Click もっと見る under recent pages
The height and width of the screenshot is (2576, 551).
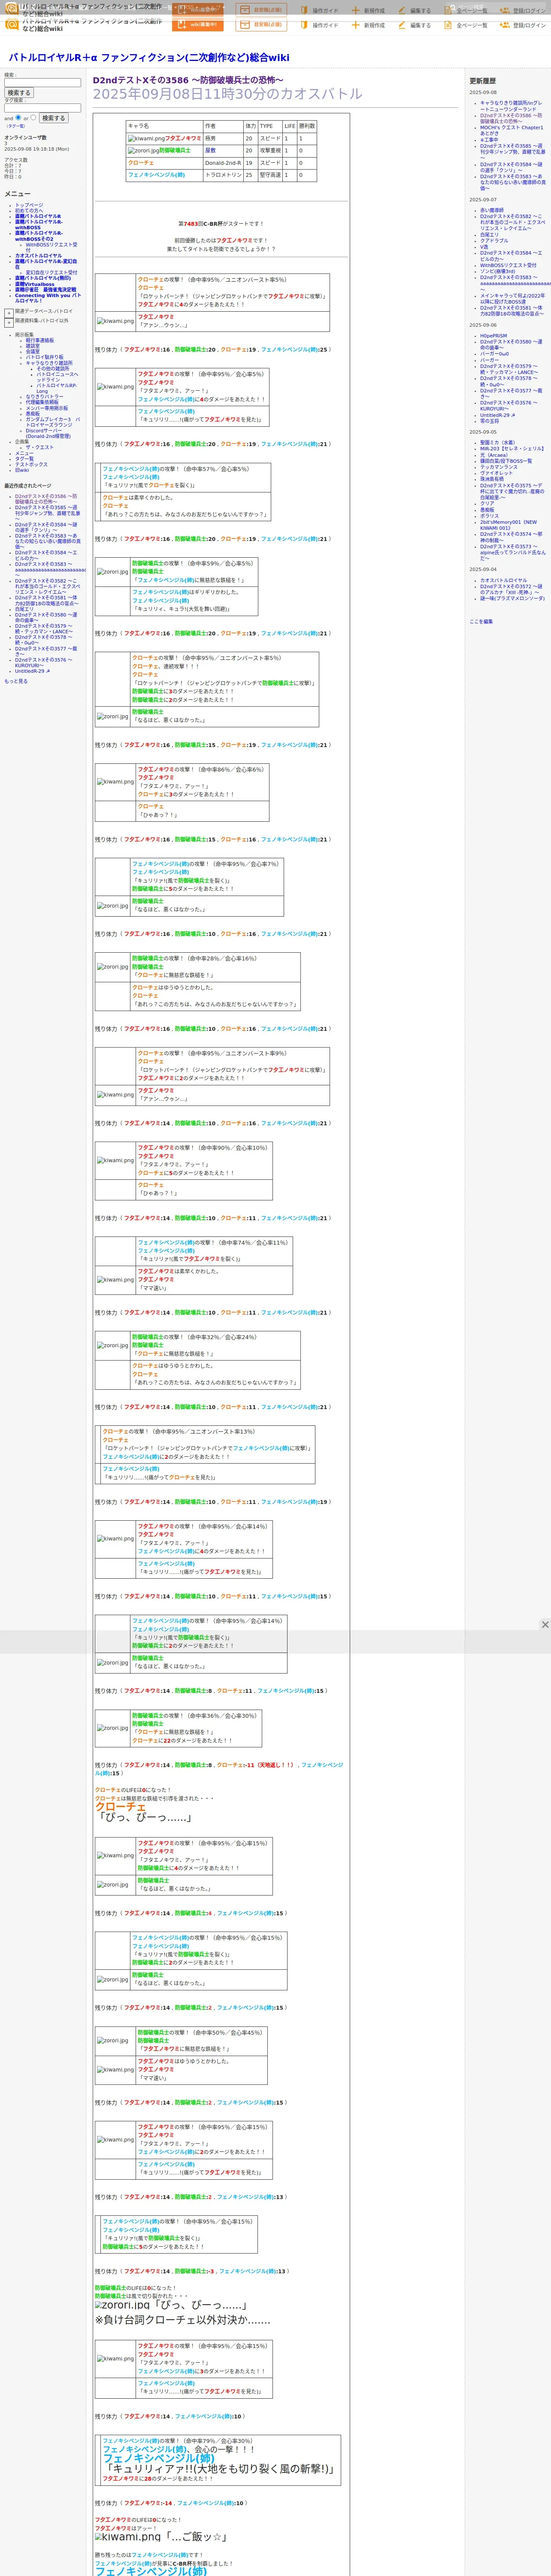[16, 681]
